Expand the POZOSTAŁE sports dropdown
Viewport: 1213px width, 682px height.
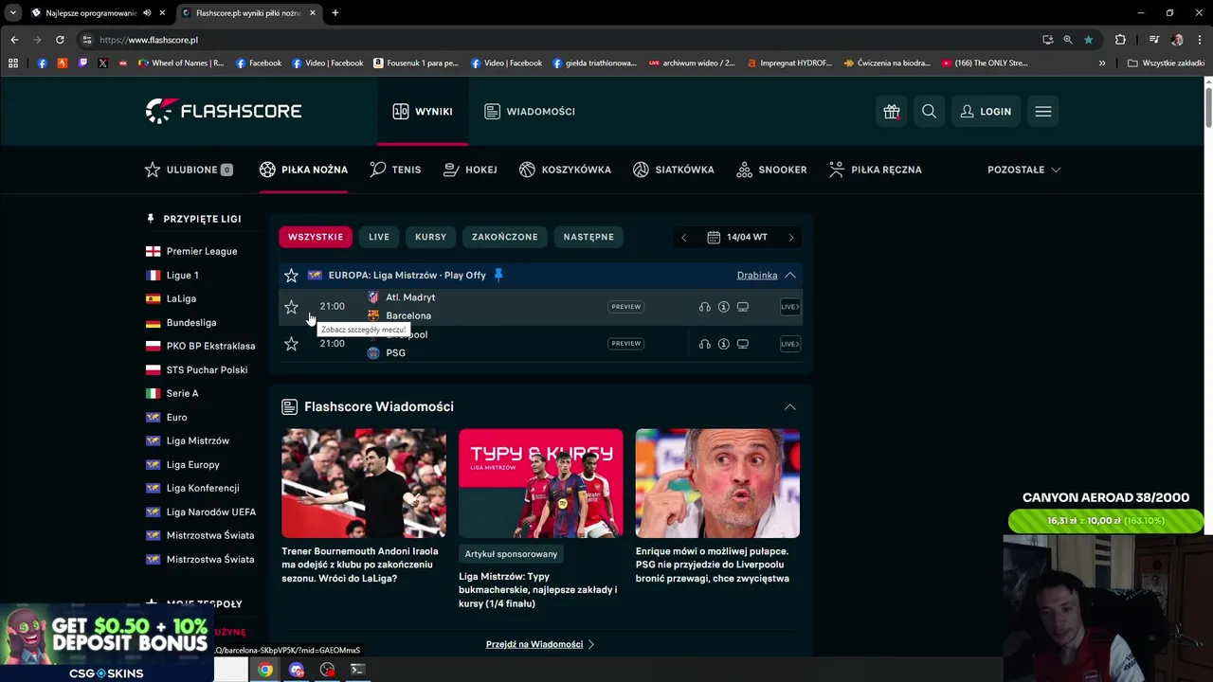pos(1023,170)
